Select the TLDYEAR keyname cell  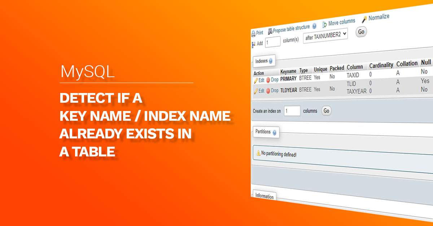click(289, 90)
